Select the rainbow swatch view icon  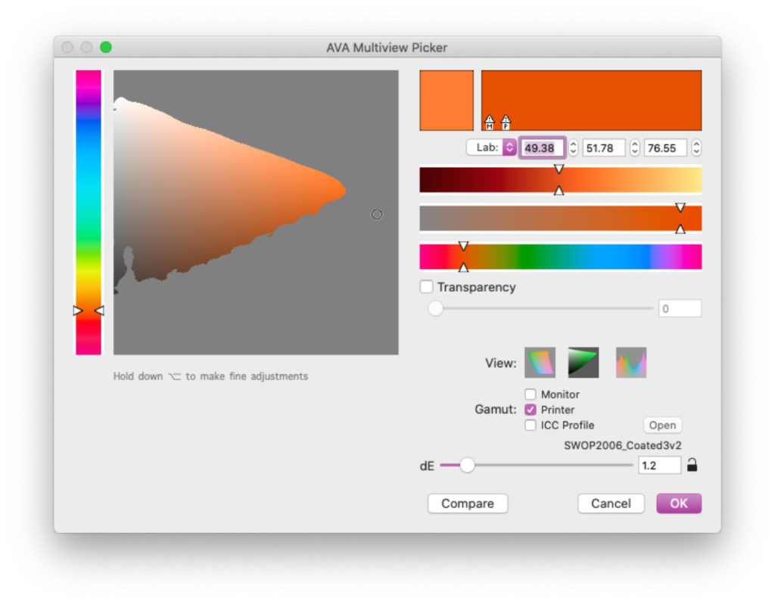540,363
